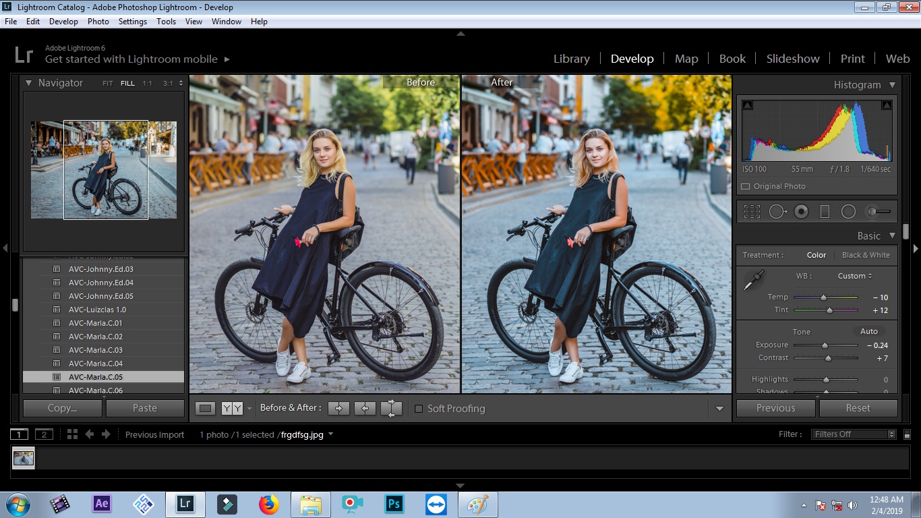
Task: Open Paint from the taskbar
Action: [477, 504]
